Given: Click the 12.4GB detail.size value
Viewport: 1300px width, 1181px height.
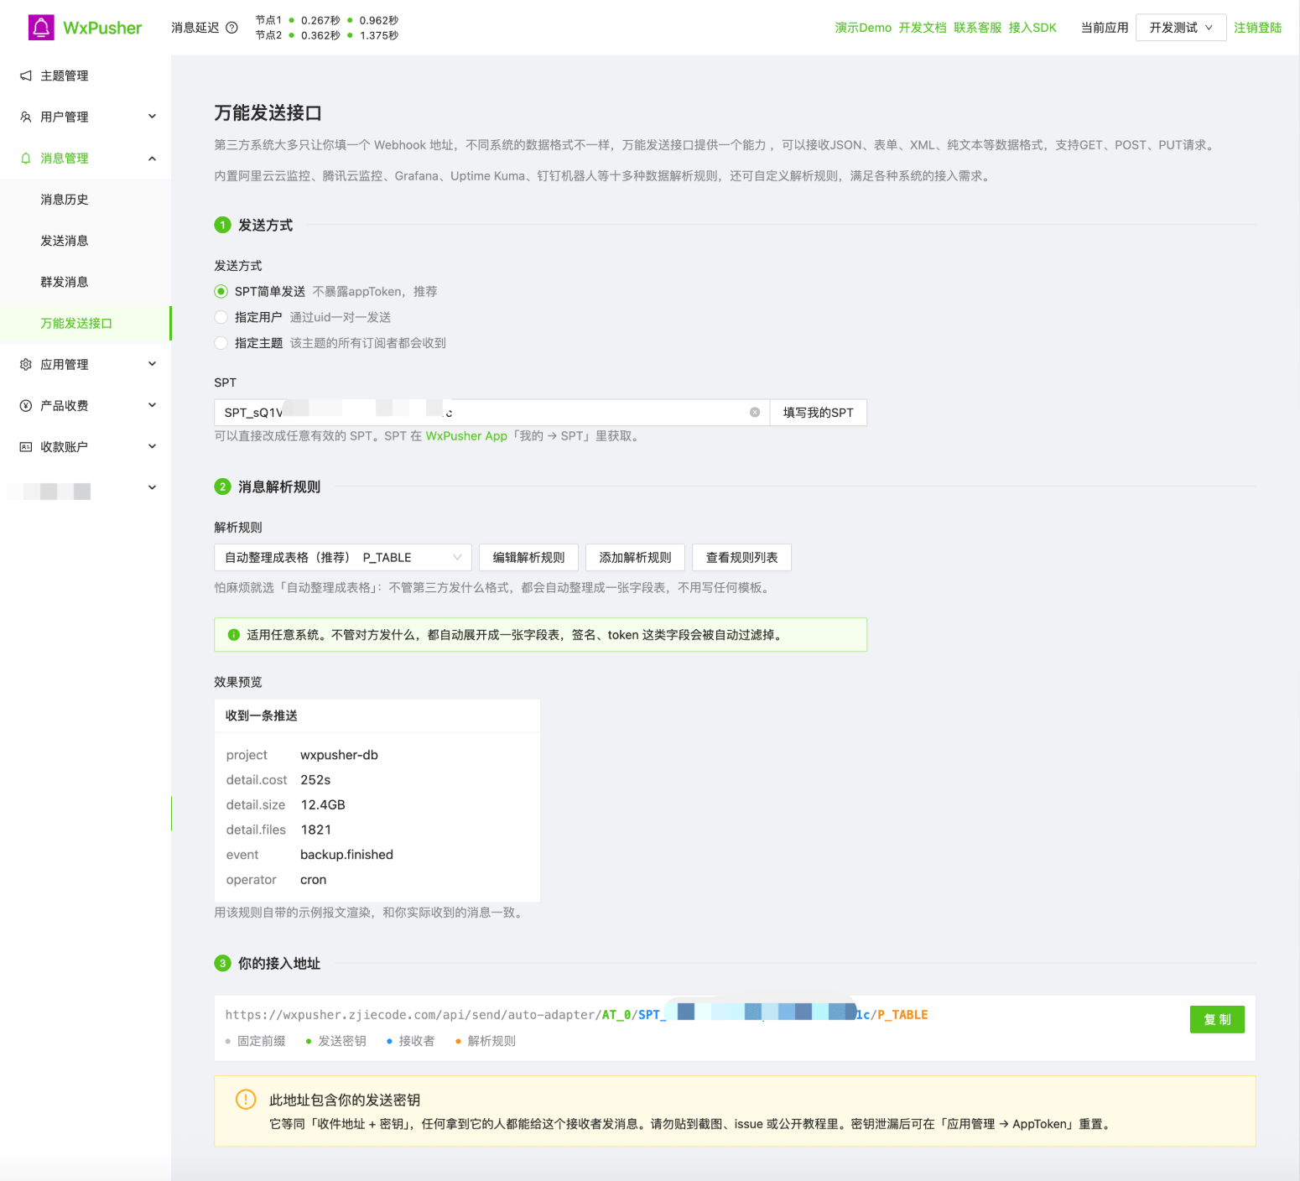Looking at the screenshot, I should tap(323, 805).
